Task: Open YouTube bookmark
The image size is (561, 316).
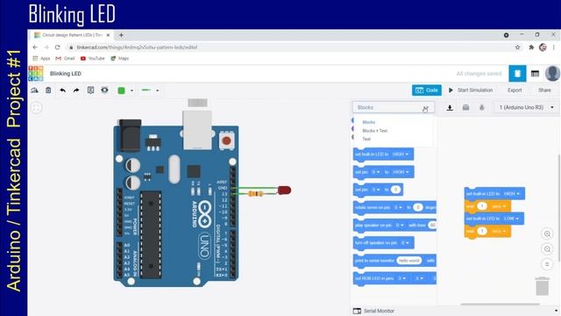Action: tap(93, 59)
